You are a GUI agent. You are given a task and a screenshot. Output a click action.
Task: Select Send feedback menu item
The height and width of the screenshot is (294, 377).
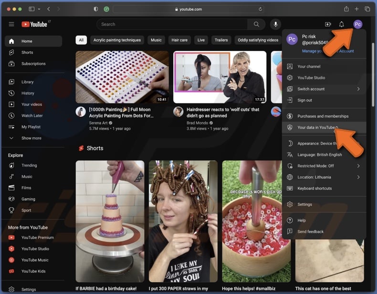[324, 232]
